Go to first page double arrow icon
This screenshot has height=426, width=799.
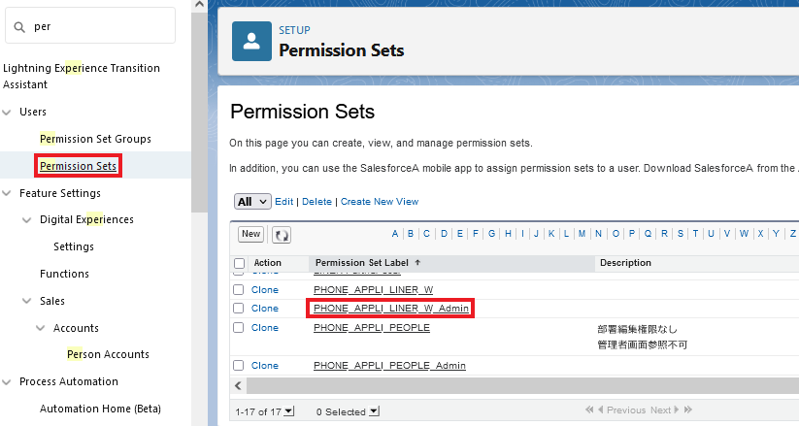tap(589, 410)
